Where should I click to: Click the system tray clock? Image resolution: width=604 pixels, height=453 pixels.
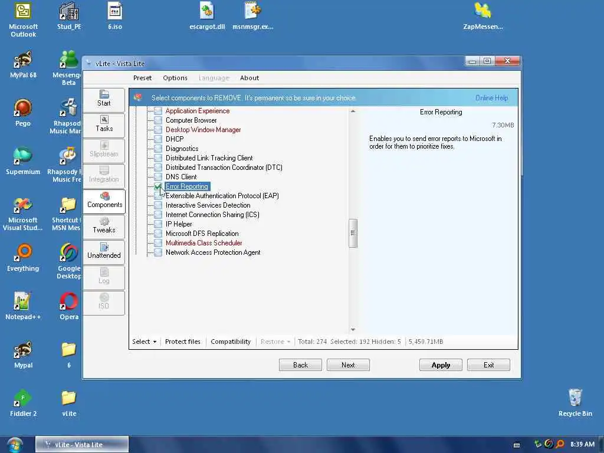click(x=582, y=445)
